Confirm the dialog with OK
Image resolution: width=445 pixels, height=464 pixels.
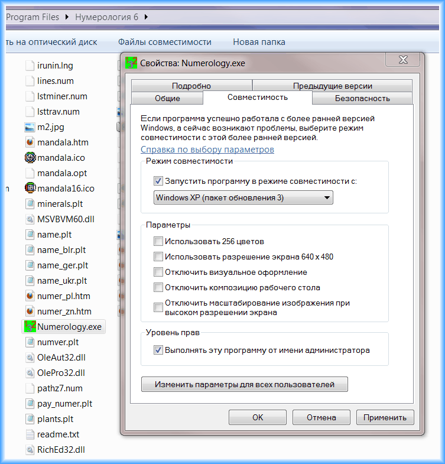pos(258,417)
